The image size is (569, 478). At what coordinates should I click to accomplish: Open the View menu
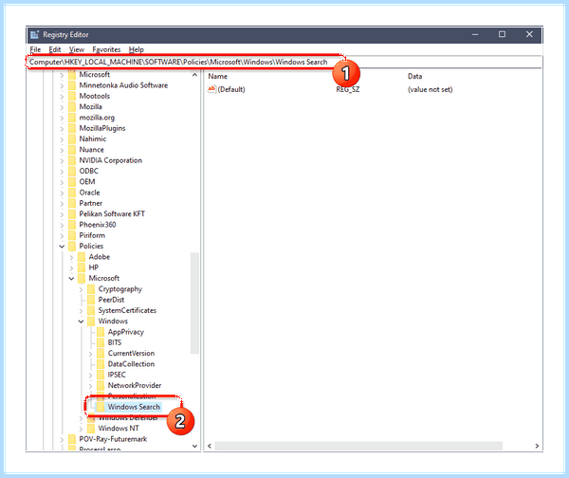coord(77,49)
